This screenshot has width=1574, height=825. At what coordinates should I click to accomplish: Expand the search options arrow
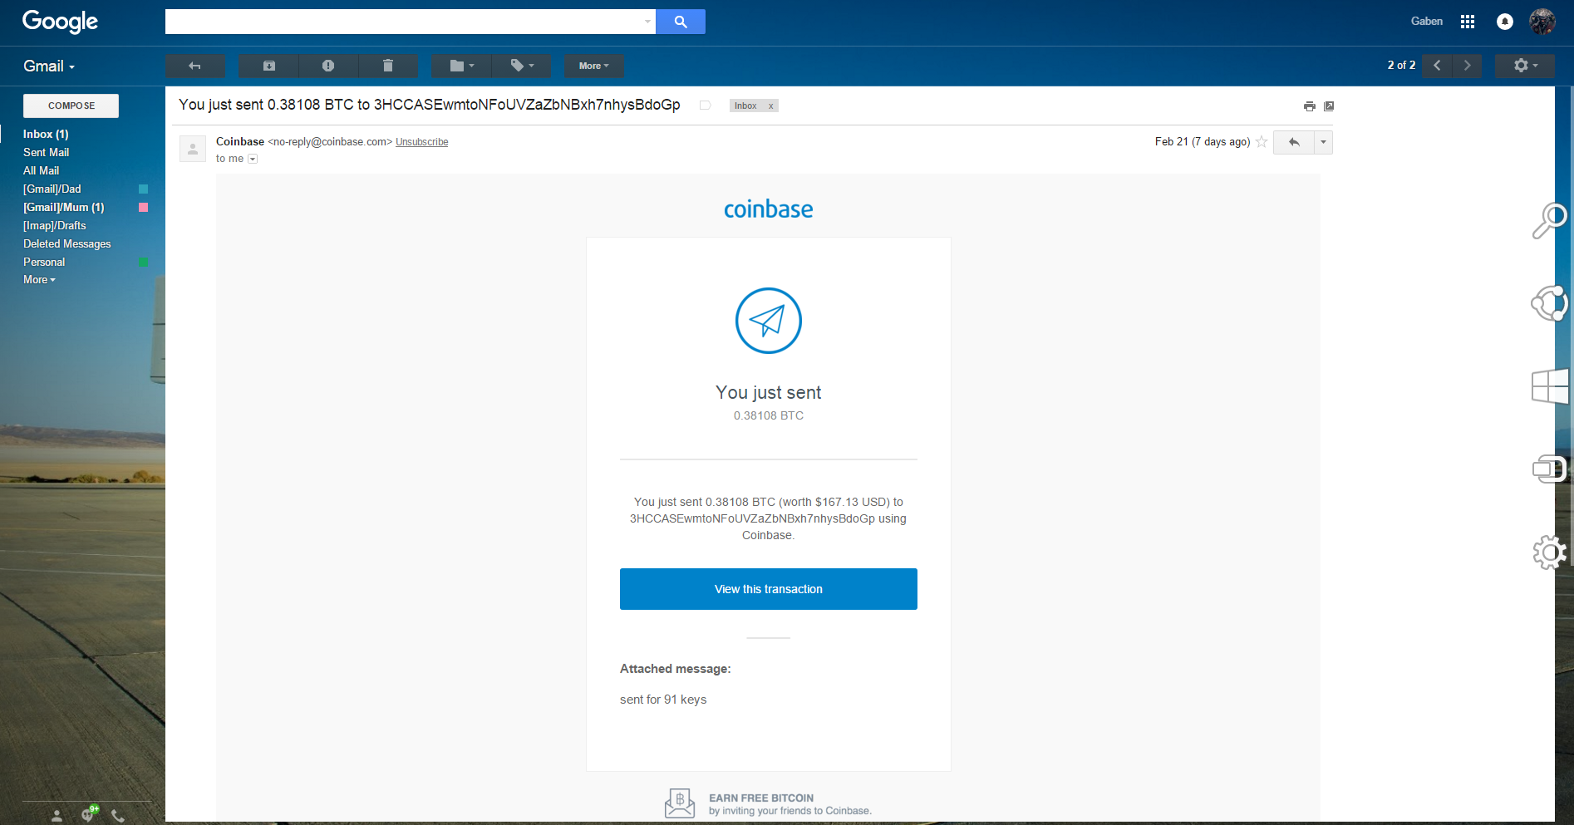coord(647,22)
